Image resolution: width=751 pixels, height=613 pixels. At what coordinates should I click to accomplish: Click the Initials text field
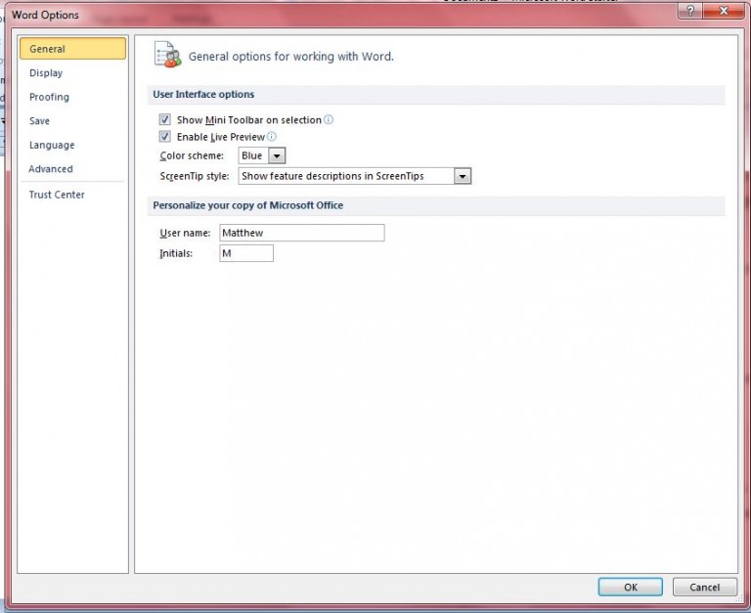tap(245, 253)
